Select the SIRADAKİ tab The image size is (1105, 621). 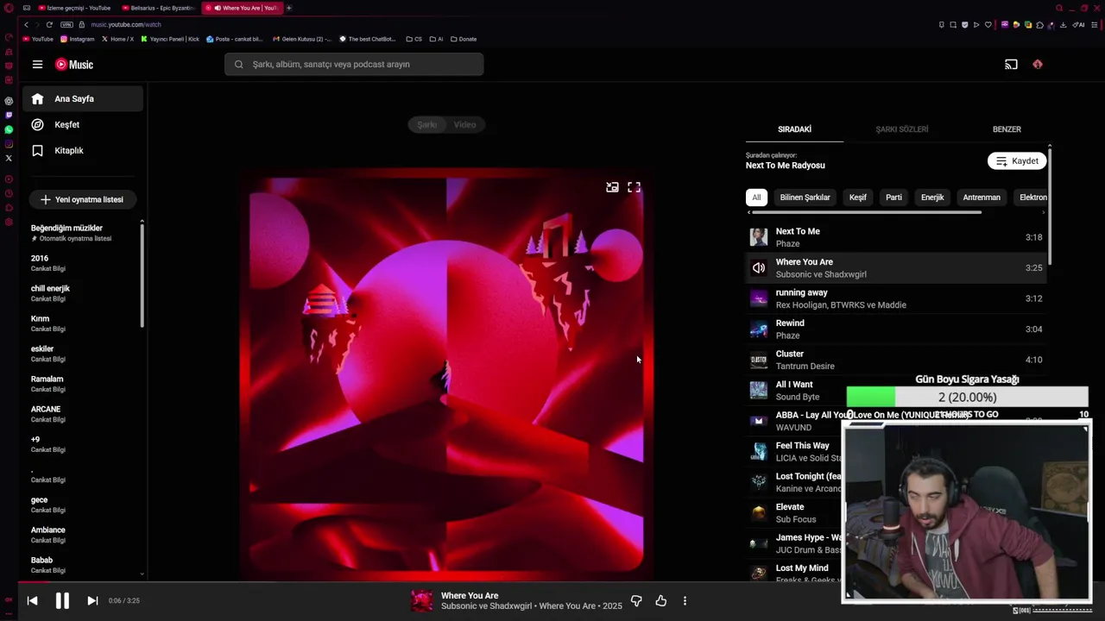[x=794, y=129]
